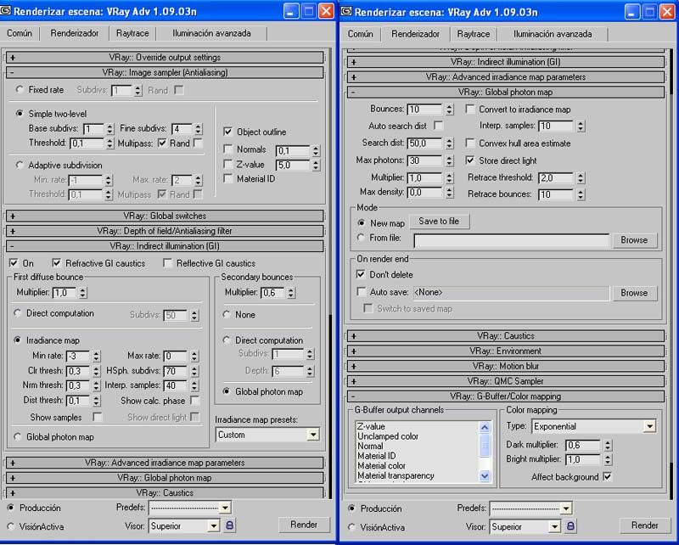The width and height of the screenshot is (679, 545).
Task: Click lock view icon in right window
Action: point(570,526)
